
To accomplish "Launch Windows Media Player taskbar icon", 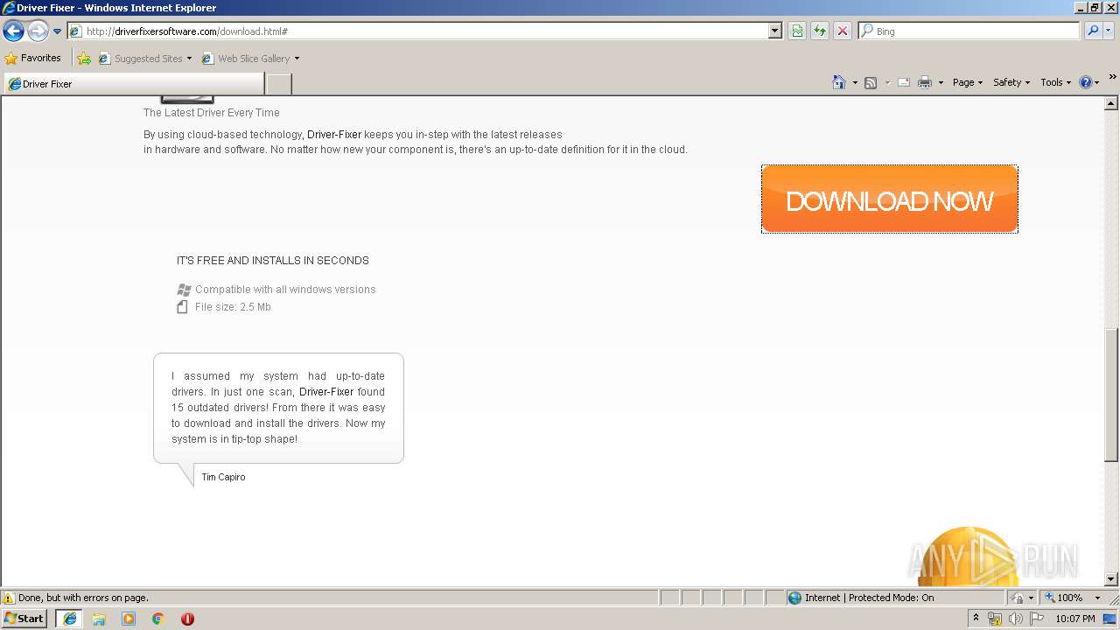I will tap(129, 619).
